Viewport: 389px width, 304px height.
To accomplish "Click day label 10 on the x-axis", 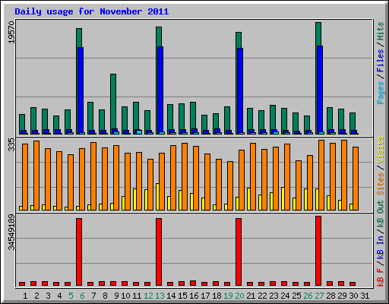I will click(x=125, y=296).
